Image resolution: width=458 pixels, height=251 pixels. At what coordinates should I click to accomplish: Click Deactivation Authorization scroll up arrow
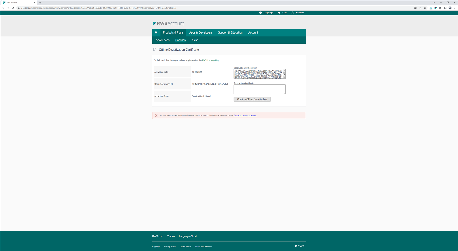point(284,70)
